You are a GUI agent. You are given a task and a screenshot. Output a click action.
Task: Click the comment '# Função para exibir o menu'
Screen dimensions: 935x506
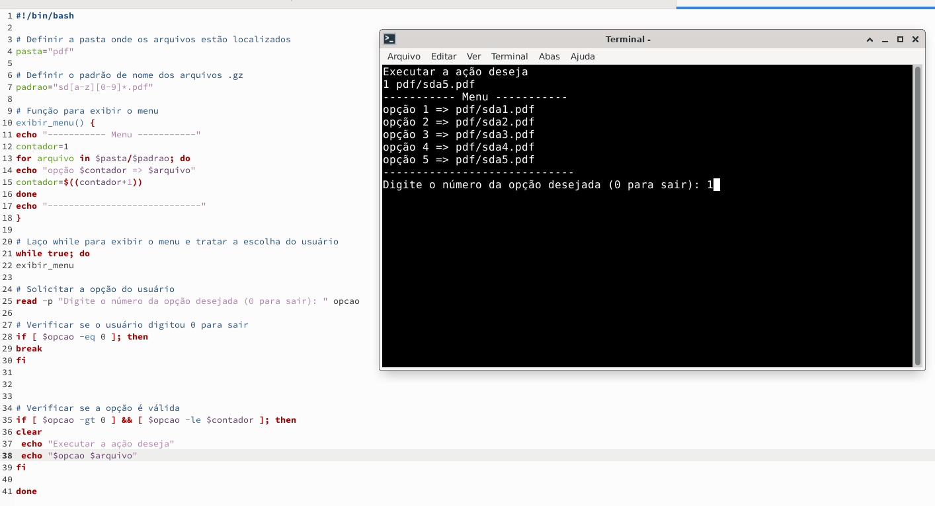point(87,110)
